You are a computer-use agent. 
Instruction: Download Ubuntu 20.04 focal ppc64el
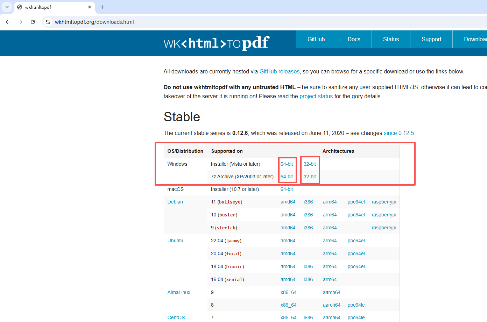[356, 253]
